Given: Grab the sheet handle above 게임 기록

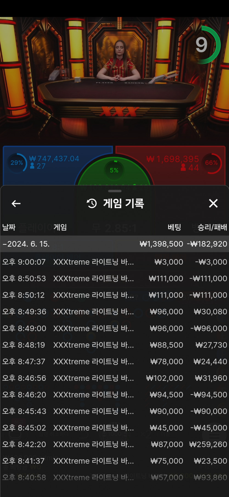Looking at the screenshot, I should pyautogui.click(x=115, y=191).
